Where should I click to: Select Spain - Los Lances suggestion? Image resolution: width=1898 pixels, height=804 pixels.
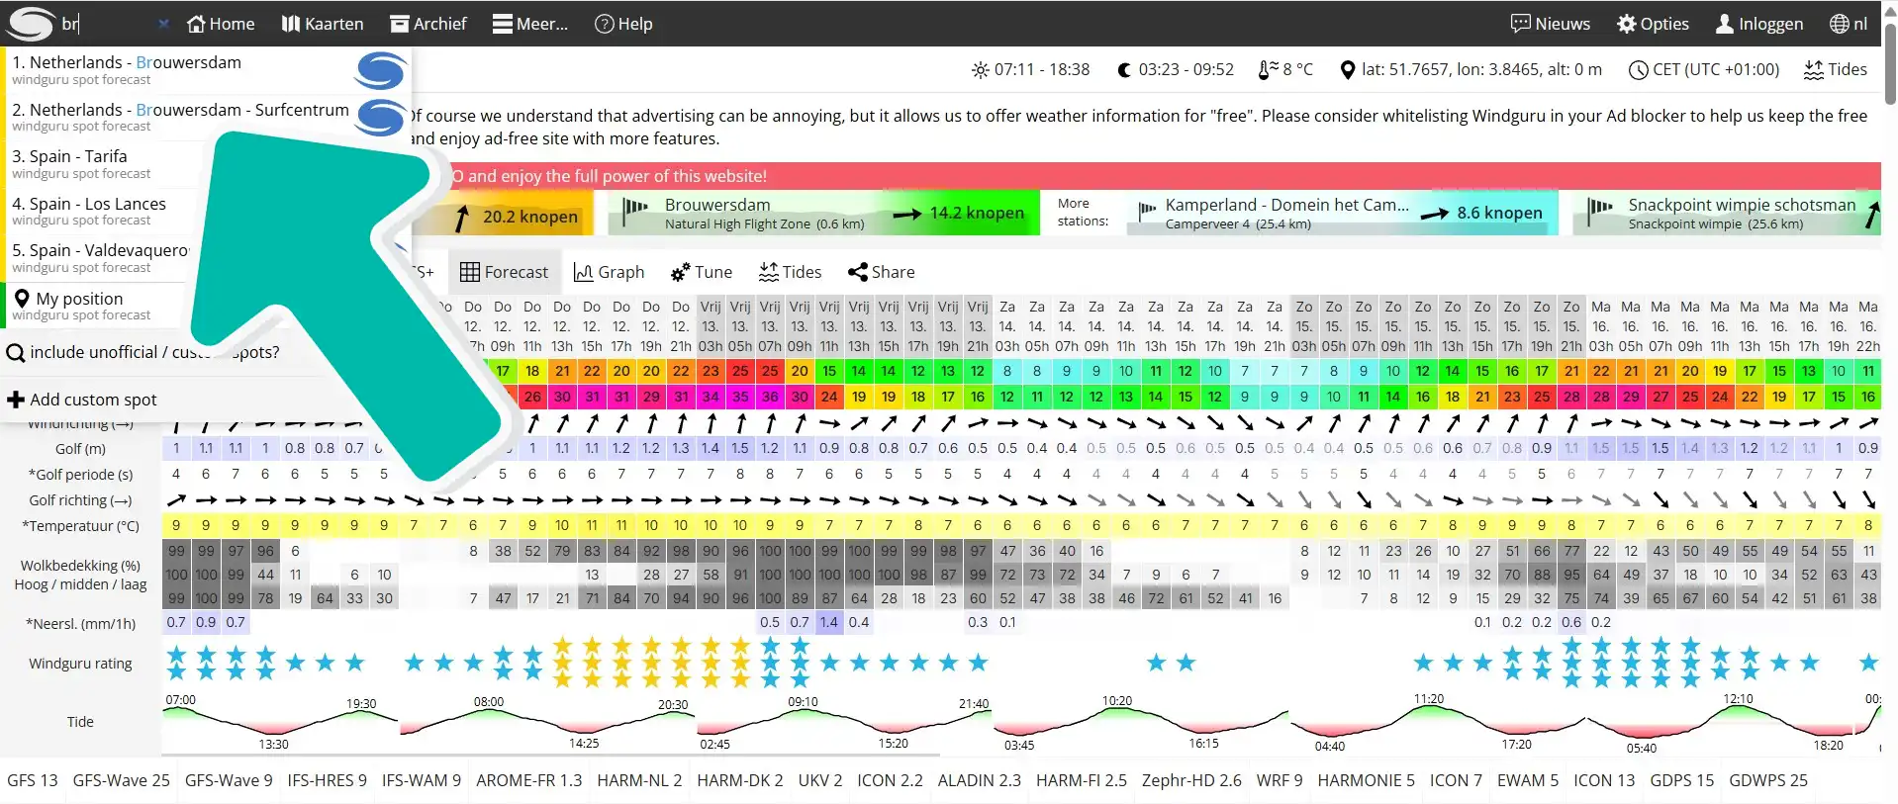click(x=99, y=211)
